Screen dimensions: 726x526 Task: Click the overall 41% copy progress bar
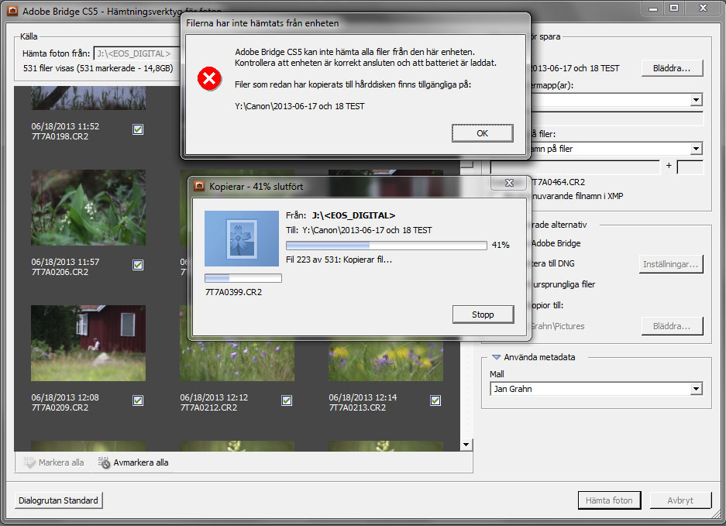click(x=386, y=245)
